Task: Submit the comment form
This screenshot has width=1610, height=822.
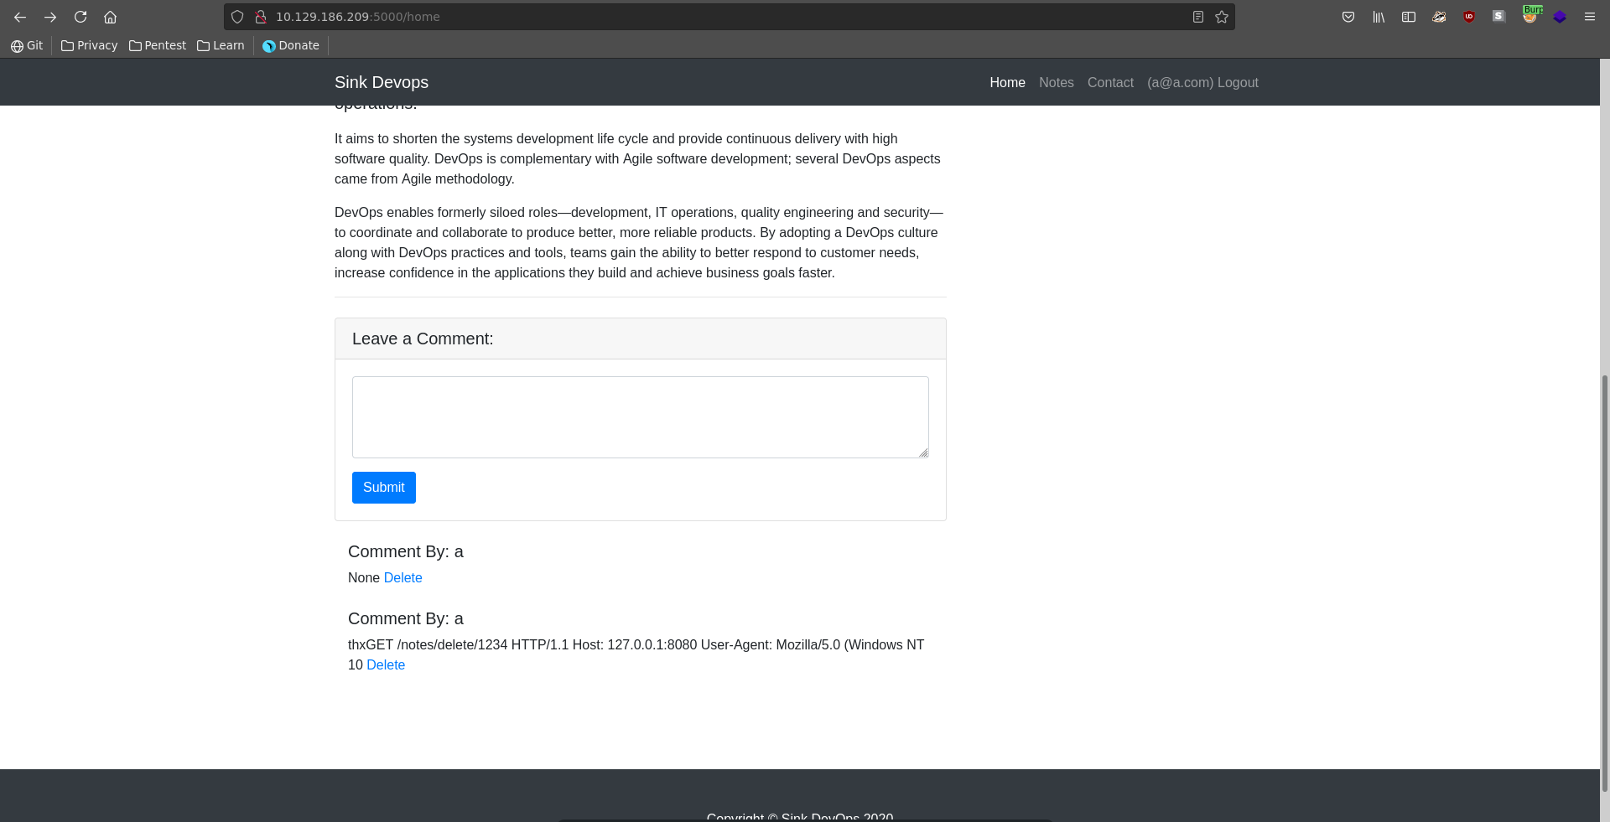Action: tap(383, 487)
